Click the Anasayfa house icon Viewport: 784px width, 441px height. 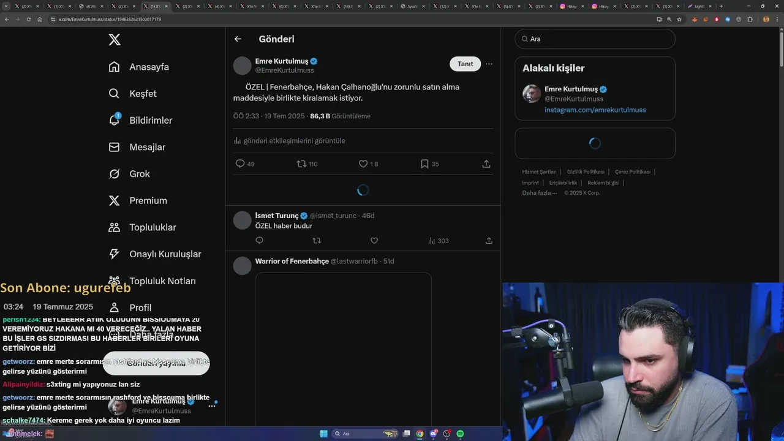tap(114, 67)
